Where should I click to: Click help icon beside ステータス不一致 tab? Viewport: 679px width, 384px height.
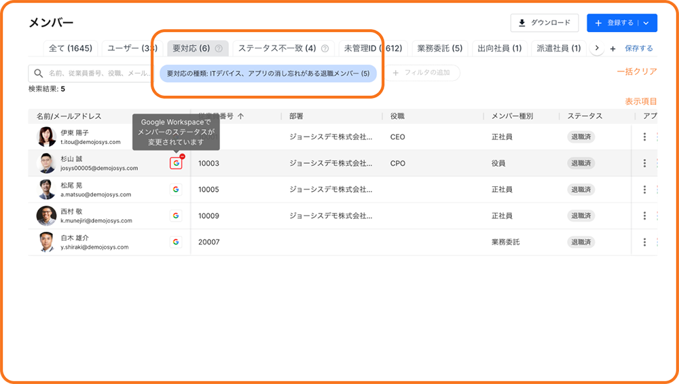coord(325,48)
